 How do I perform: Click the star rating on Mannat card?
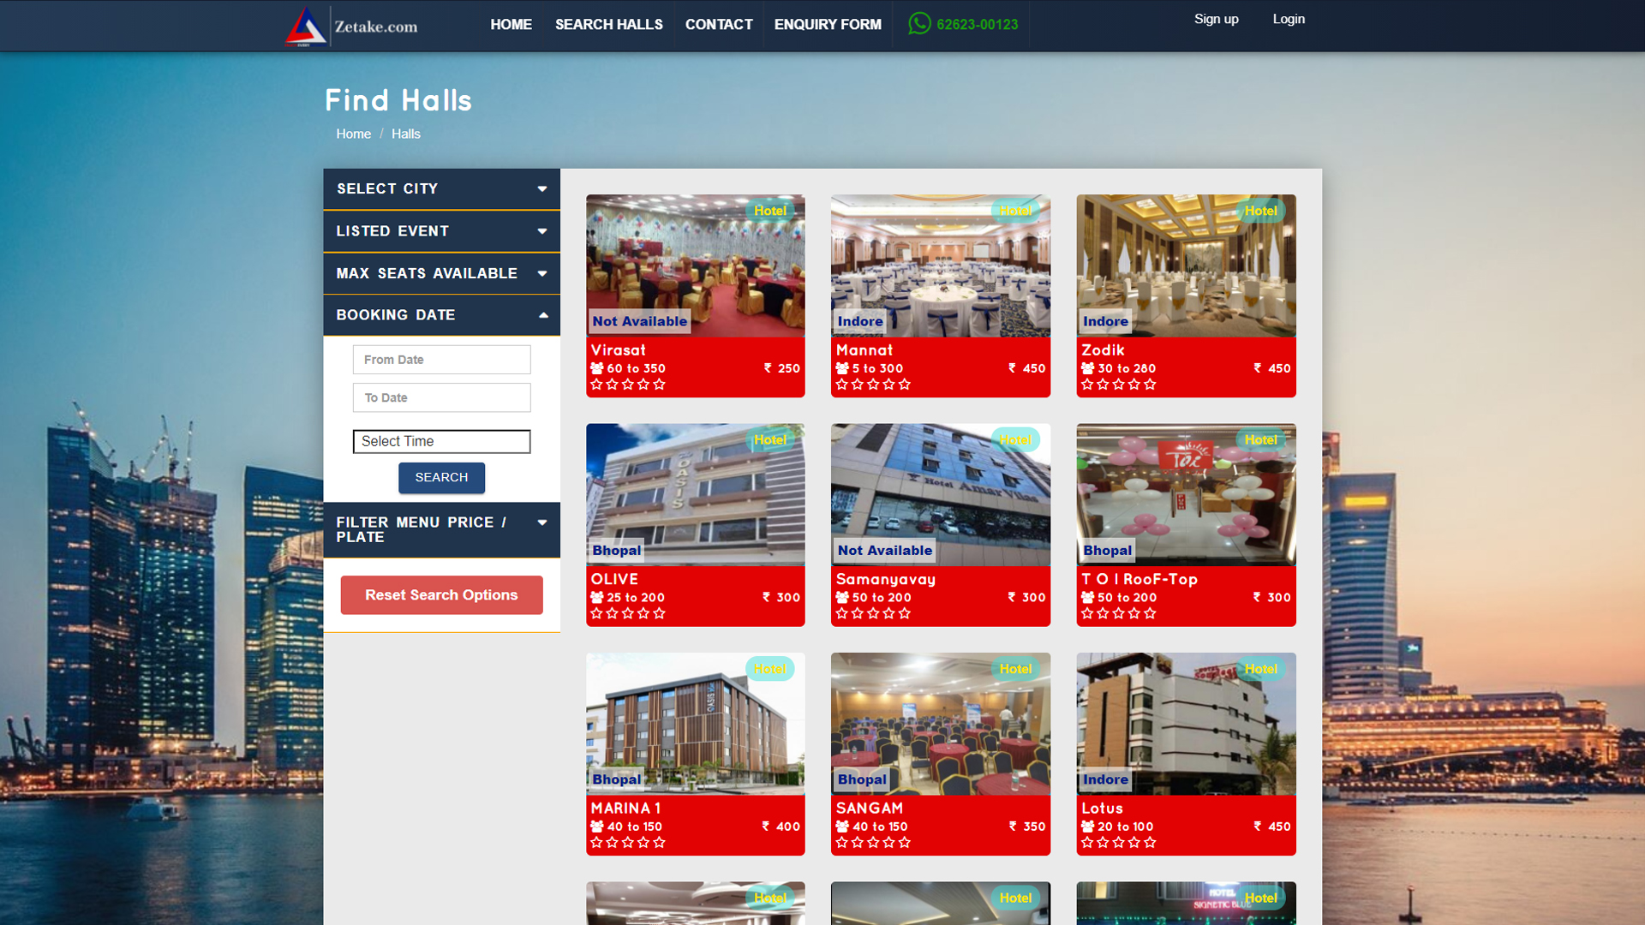point(873,385)
